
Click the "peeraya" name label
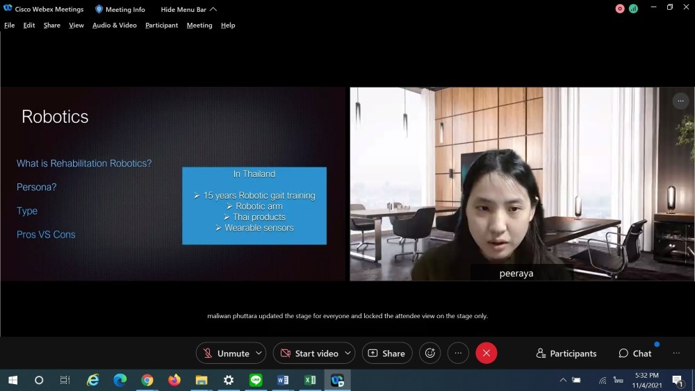(516, 274)
